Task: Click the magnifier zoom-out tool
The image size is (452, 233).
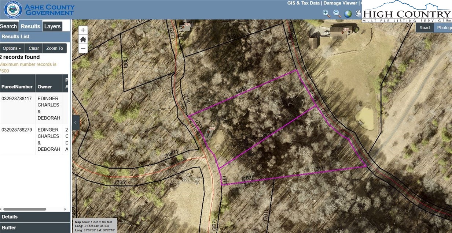Action: (337, 14)
